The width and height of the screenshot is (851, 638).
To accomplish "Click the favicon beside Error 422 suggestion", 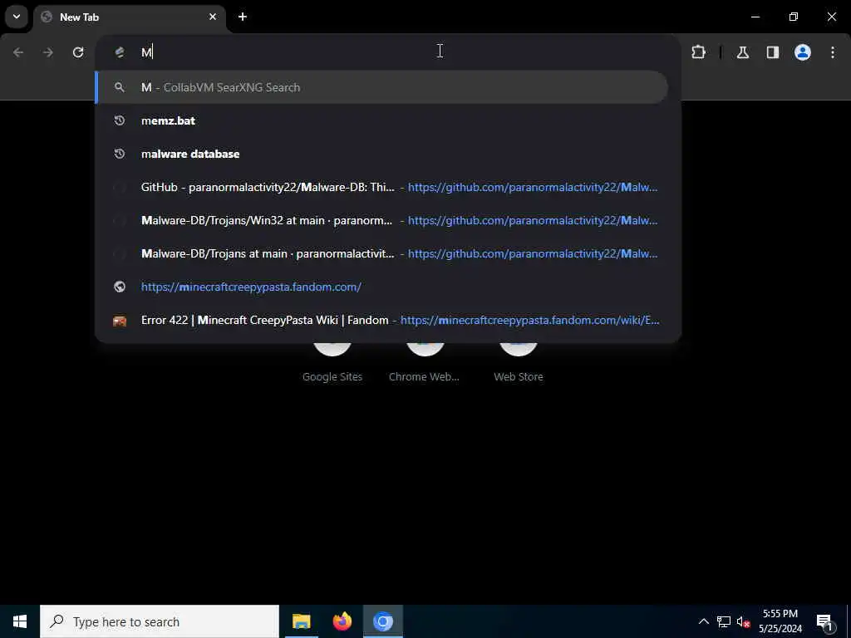I will pyautogui.click(x=120, y=321).
